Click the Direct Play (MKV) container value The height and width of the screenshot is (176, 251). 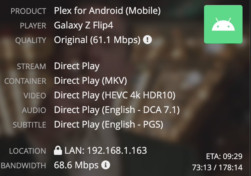90,81
